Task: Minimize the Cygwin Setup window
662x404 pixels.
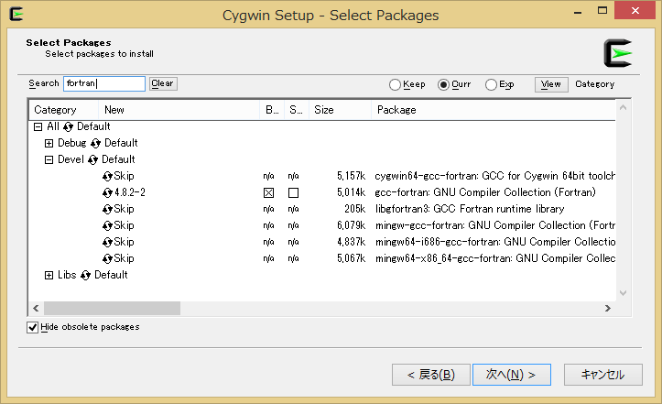Action: point(578,11)
